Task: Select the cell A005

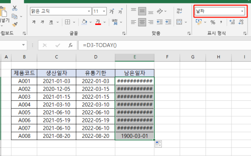Action: 24,112
